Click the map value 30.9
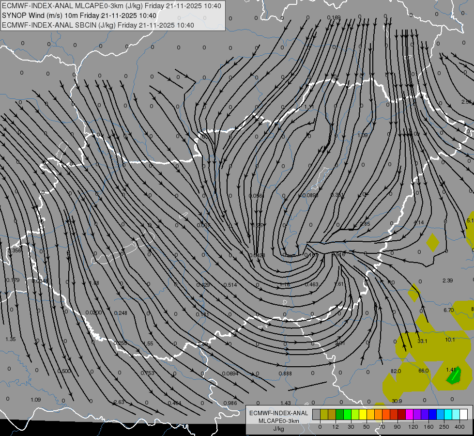474x436 pixels. tap(397, 401)
